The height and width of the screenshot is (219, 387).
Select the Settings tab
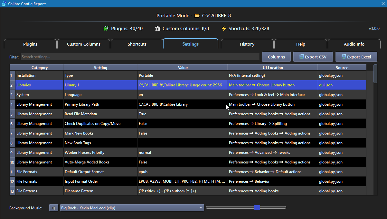coord(191,44)
